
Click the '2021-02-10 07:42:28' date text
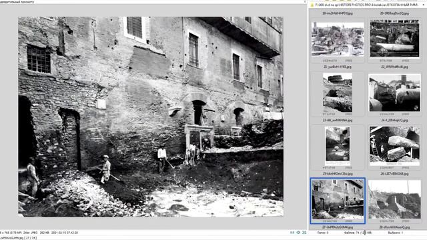(x=65, y=233)
